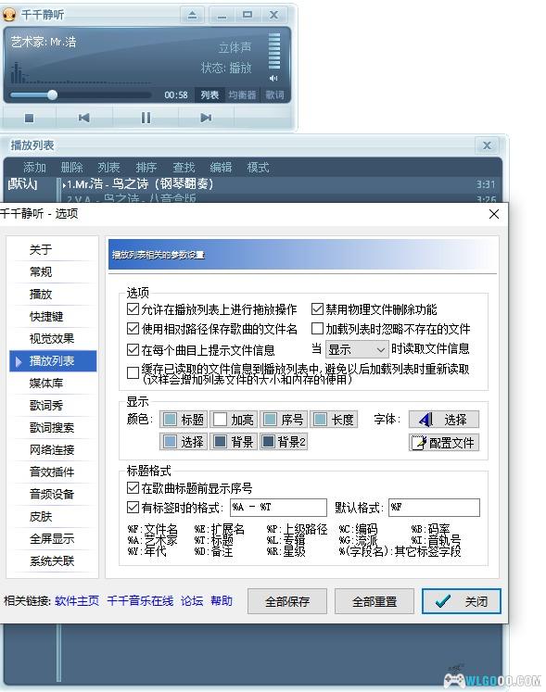Select the [默认] playlist entry

(x=22, y=183)
